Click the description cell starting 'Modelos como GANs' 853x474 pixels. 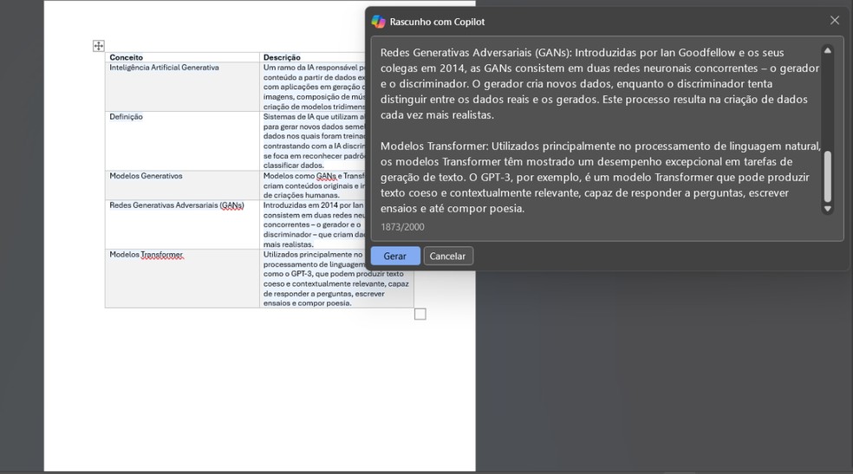coord(313,185)
